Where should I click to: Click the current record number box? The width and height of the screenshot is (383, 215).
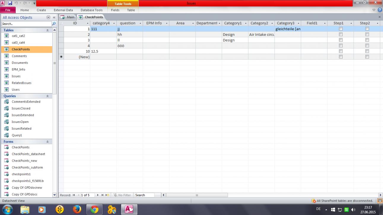click(87, 195)
